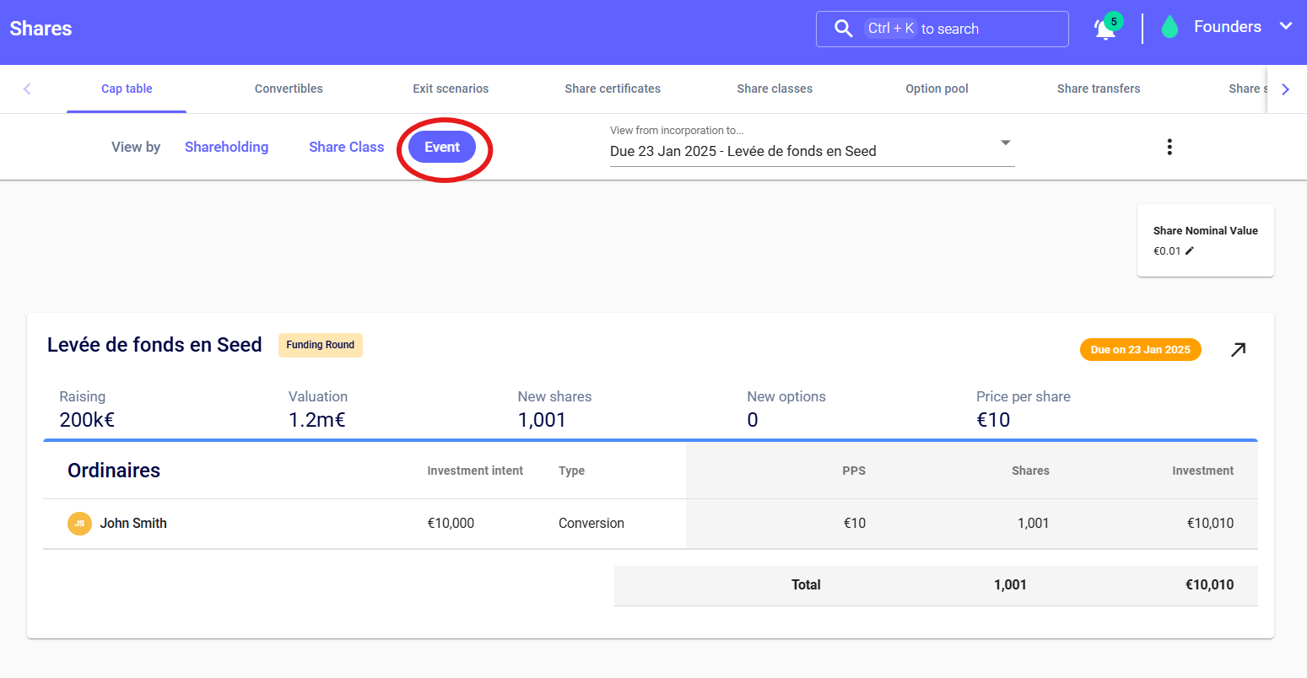
Task: Switch view to Share Class
Action: (346, 148)
